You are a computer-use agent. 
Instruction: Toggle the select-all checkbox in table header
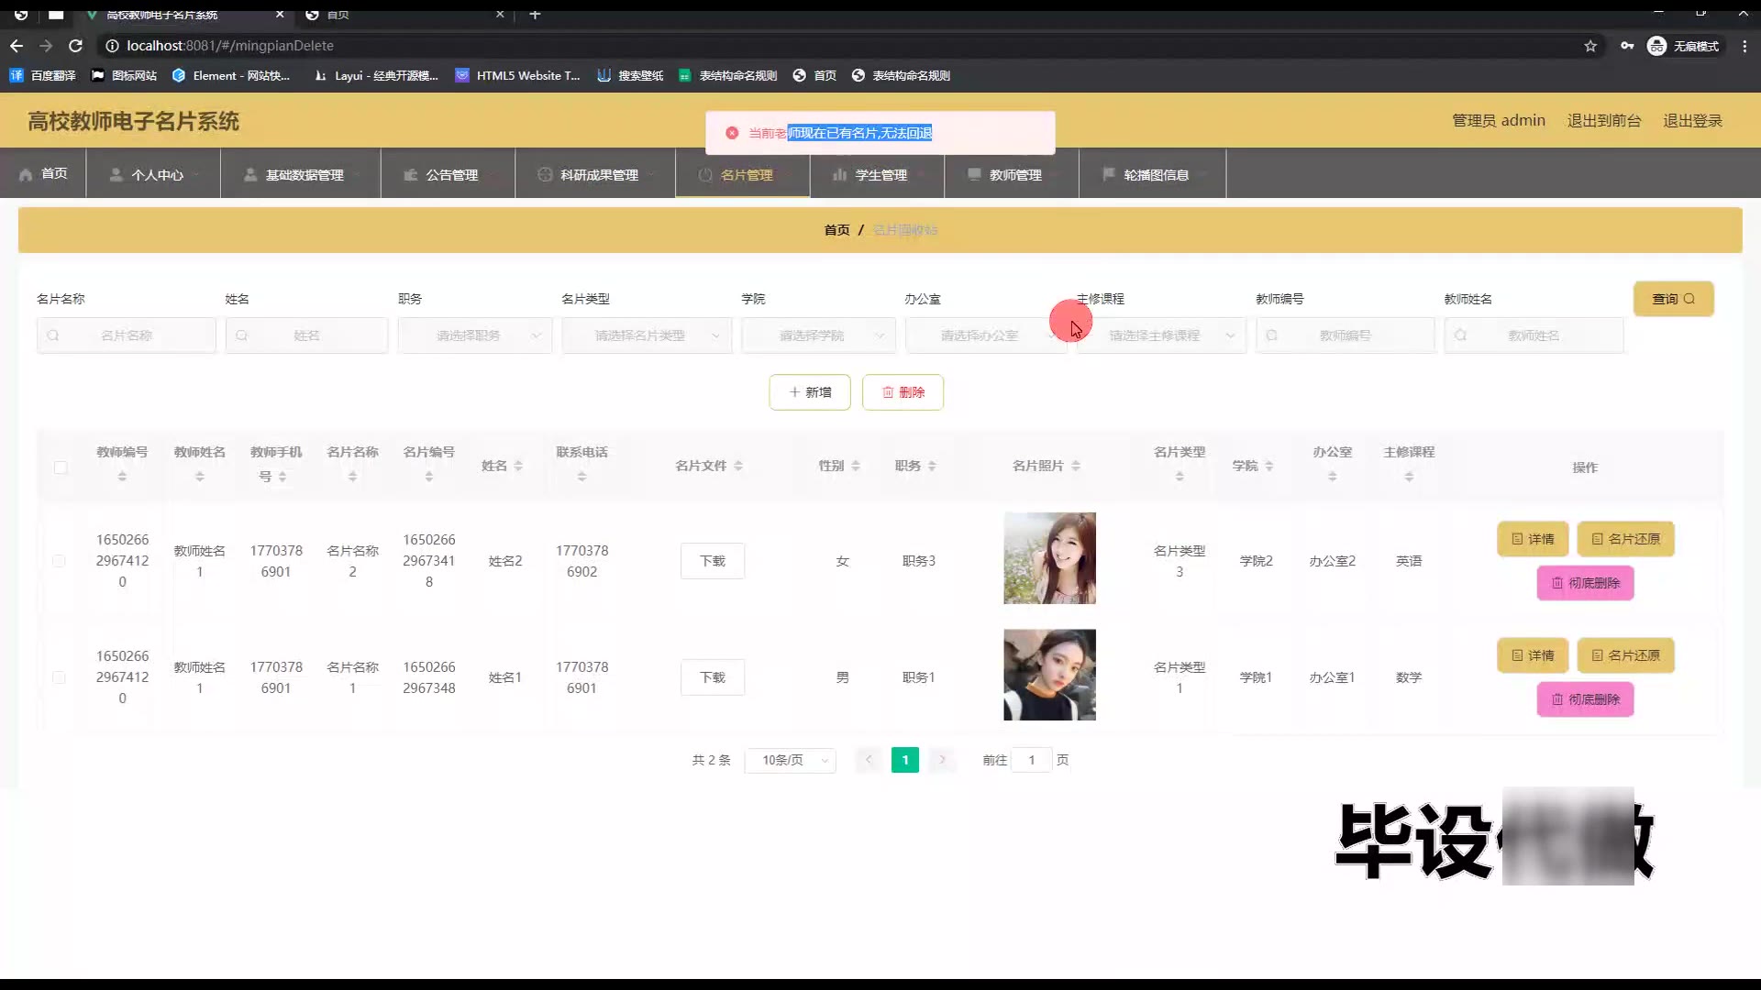[x=61, y=467]
